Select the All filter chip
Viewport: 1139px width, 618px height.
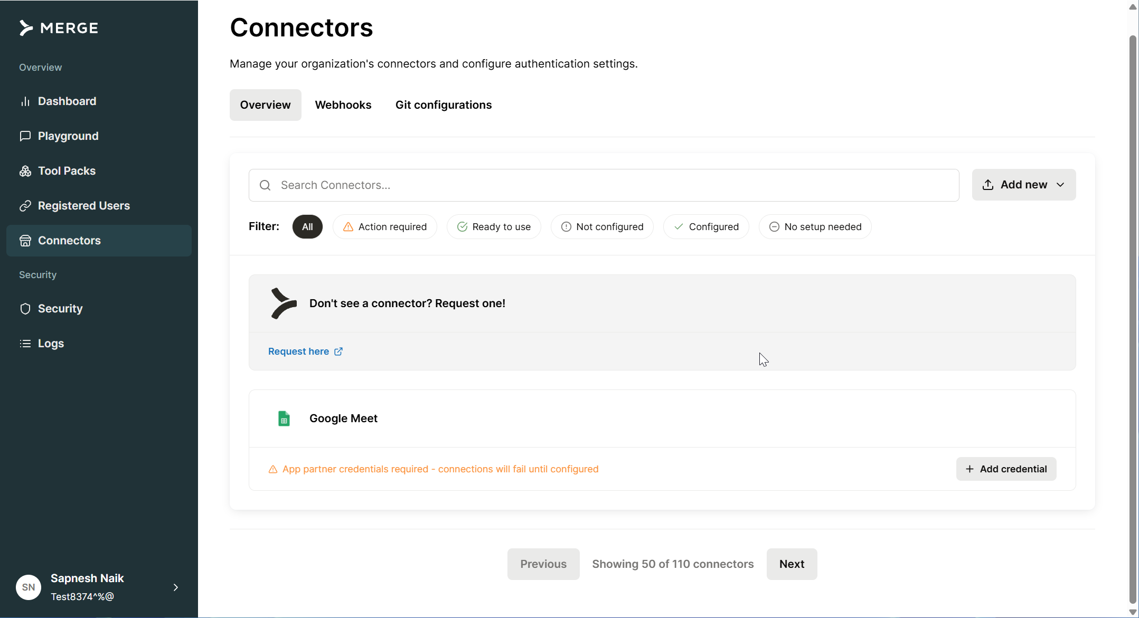[307, 227]
